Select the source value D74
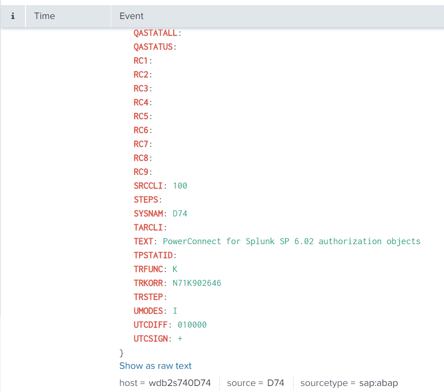 pos(275,383)
